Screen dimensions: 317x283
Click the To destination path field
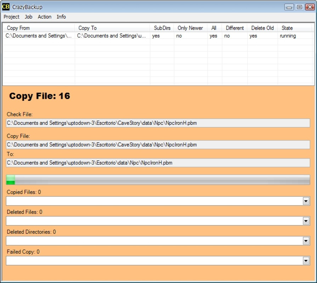158,163
